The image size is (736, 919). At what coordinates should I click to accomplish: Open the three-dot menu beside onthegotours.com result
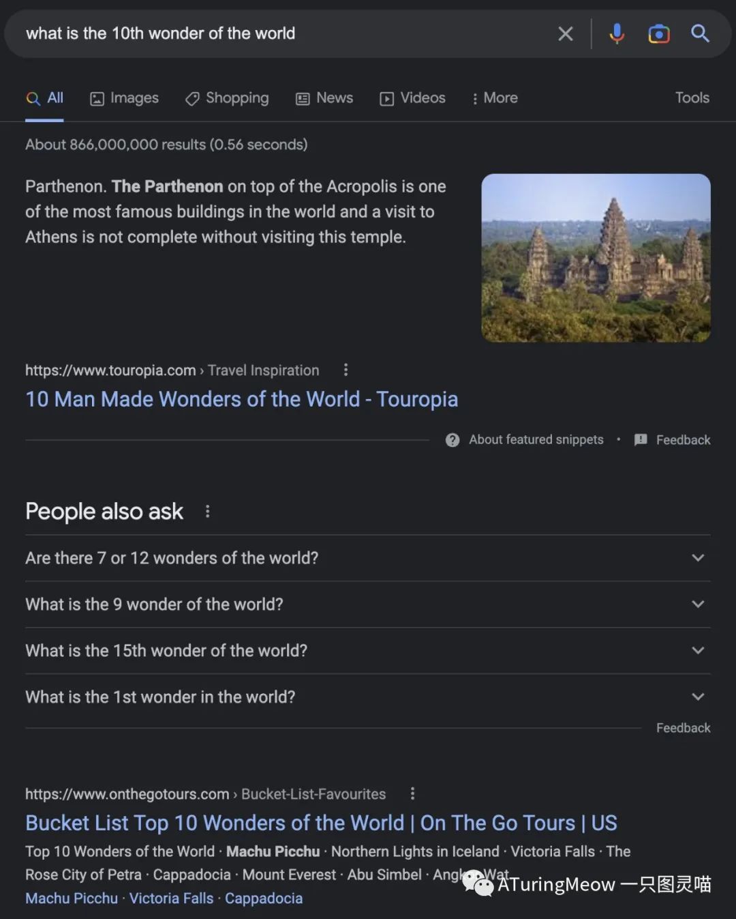point(412,793)
